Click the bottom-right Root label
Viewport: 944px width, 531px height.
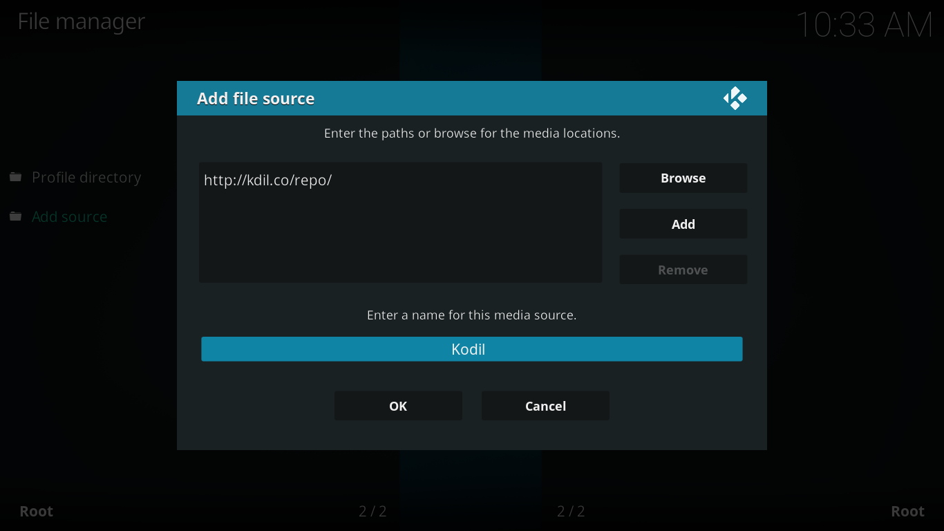[907, 512]
